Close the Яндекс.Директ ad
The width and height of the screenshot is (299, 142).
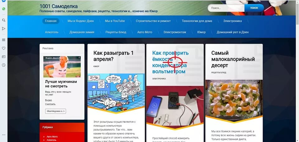[x=79, y=58]
